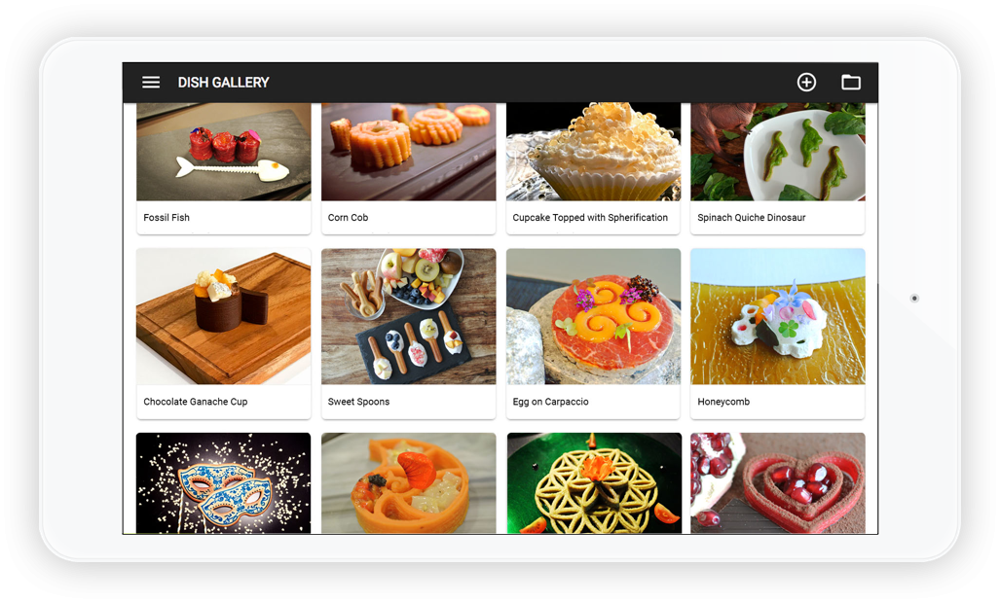Open the Chocolate Ganache Cup photo
Viewport: 1000px width, 603px height.
pos(224,316)
